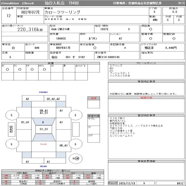Image resolution: width=186 pixels, height=186 pixels.
Task: Click the recycle fee 9,440円
Action: [x=171, y=48]
